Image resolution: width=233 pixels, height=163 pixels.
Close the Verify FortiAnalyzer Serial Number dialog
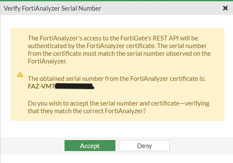coord(225,8)
